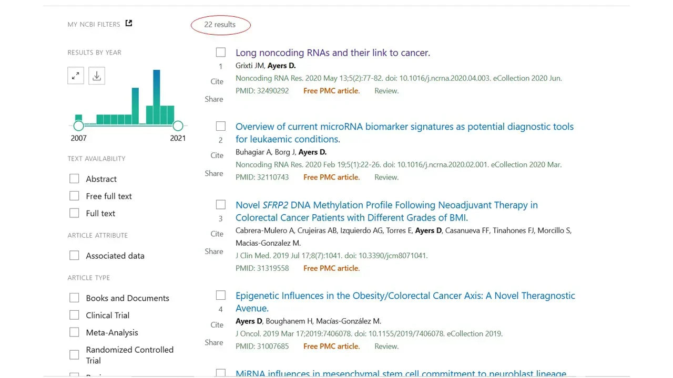The height and width of the screenshot is (378, 673).
Task: Share result 4
Action: pyautogui.click(x=214, y=342)
